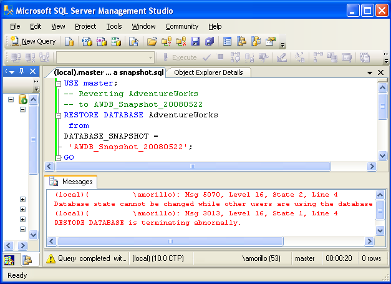Open the View menu
The width and height of the screenshot is (391, 284).
(58, 26)
